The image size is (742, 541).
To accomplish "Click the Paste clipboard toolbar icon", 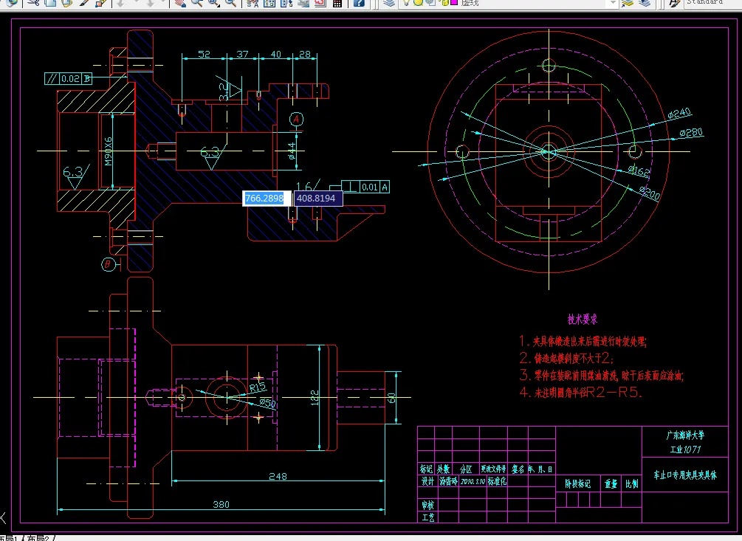I will click(66, 2).
